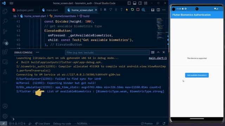This screenshot has height=126, width=225.
Task: Toggle the primary side bar layout
Action: coord(129,3)
